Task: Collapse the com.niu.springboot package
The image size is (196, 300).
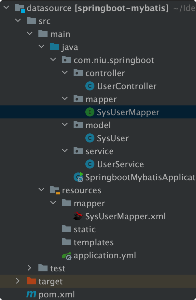Action: [x=53, y=60]
